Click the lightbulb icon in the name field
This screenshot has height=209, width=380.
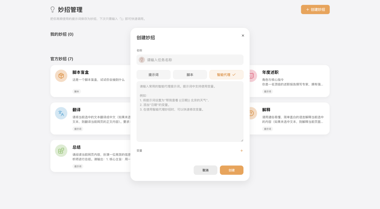click(x=142, y=60)
